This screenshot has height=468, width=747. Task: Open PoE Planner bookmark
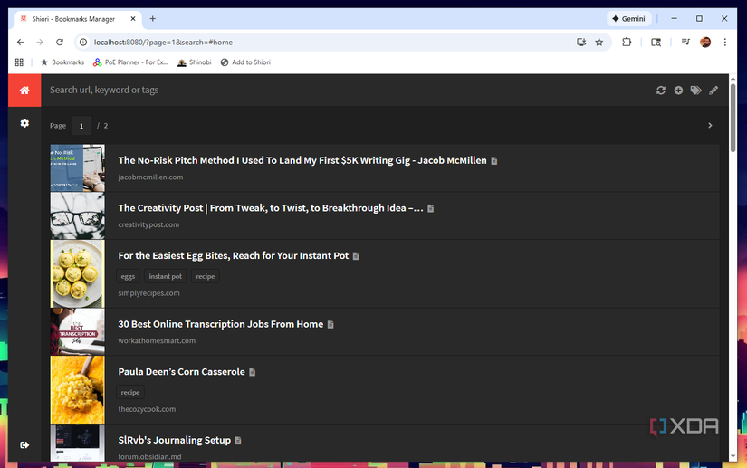pyautogui.click(x=130, y=62)
